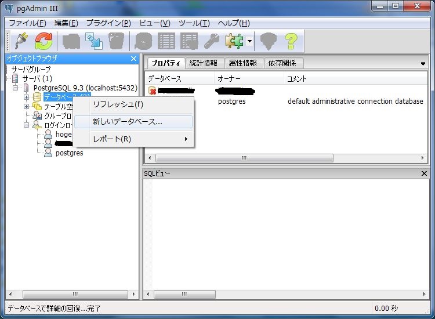Screen dimensions: 435x319
Task: Click the filtered view data icon
Action: 189,41
